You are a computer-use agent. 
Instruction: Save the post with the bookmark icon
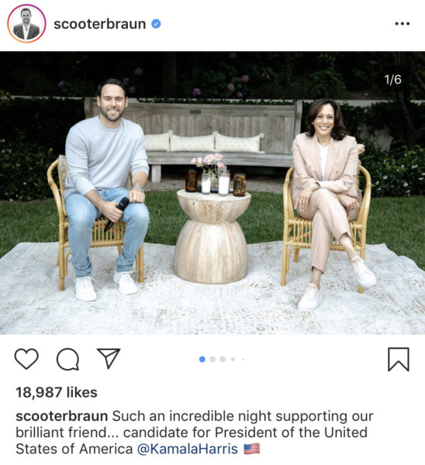tap(399, 360)
